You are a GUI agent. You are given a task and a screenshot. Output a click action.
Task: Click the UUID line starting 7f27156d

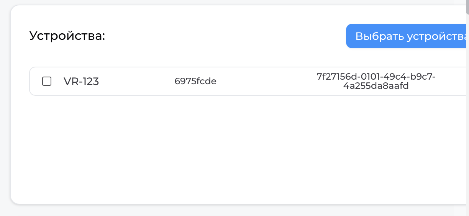[x=376, y=77]
